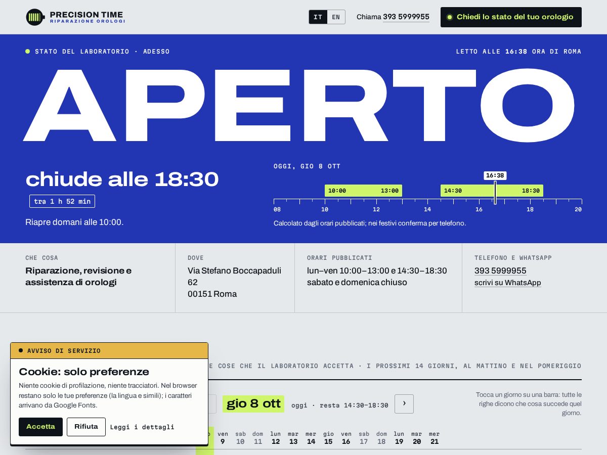607x455 pixels.
Task: Select day mer 21
Action: [435, 438]
